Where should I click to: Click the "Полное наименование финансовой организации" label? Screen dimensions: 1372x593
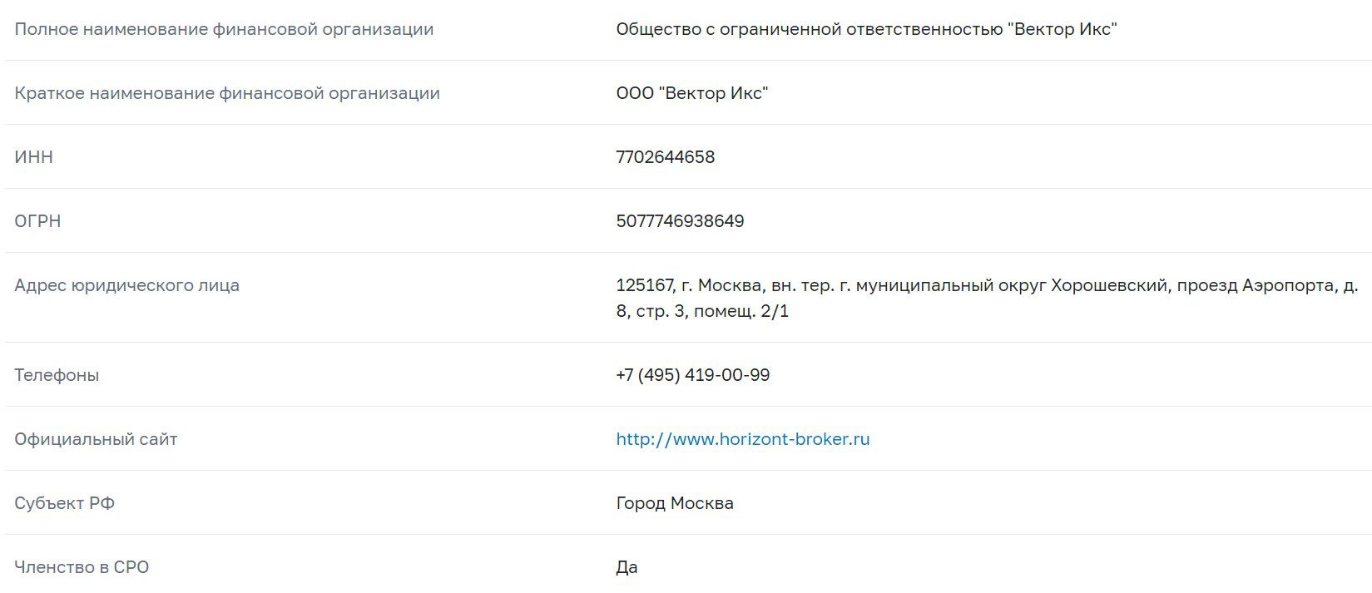coord(224,29)
